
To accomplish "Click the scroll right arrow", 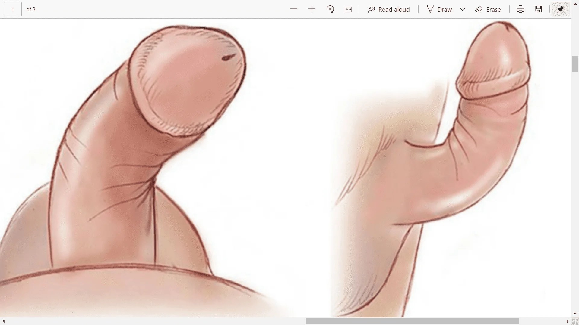I will [568, 321].
